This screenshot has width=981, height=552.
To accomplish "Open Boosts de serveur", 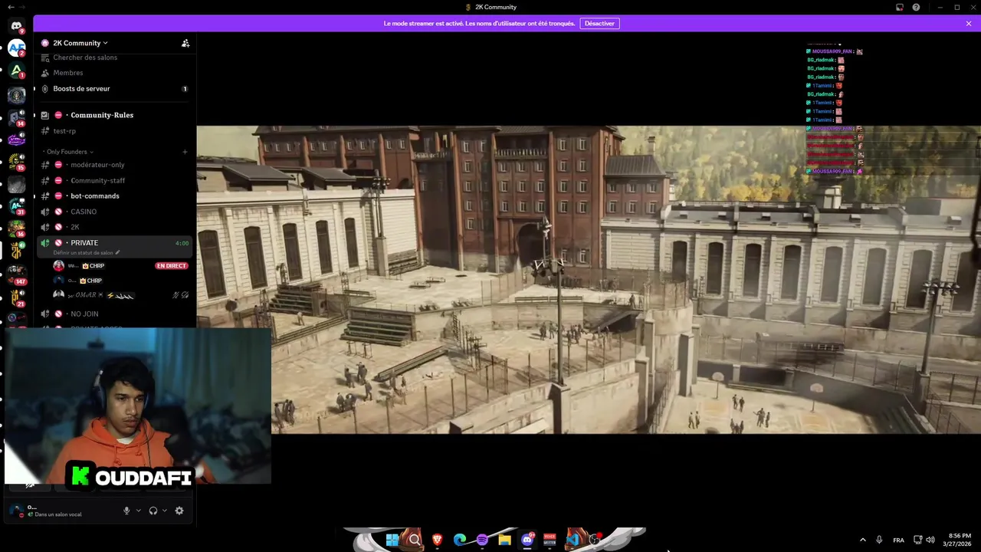I will pyautogui.click(x=113, y=89).
